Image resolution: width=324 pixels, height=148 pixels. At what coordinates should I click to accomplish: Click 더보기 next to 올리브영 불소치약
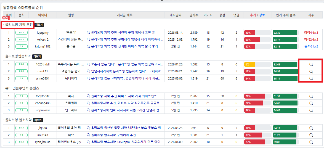38,120
